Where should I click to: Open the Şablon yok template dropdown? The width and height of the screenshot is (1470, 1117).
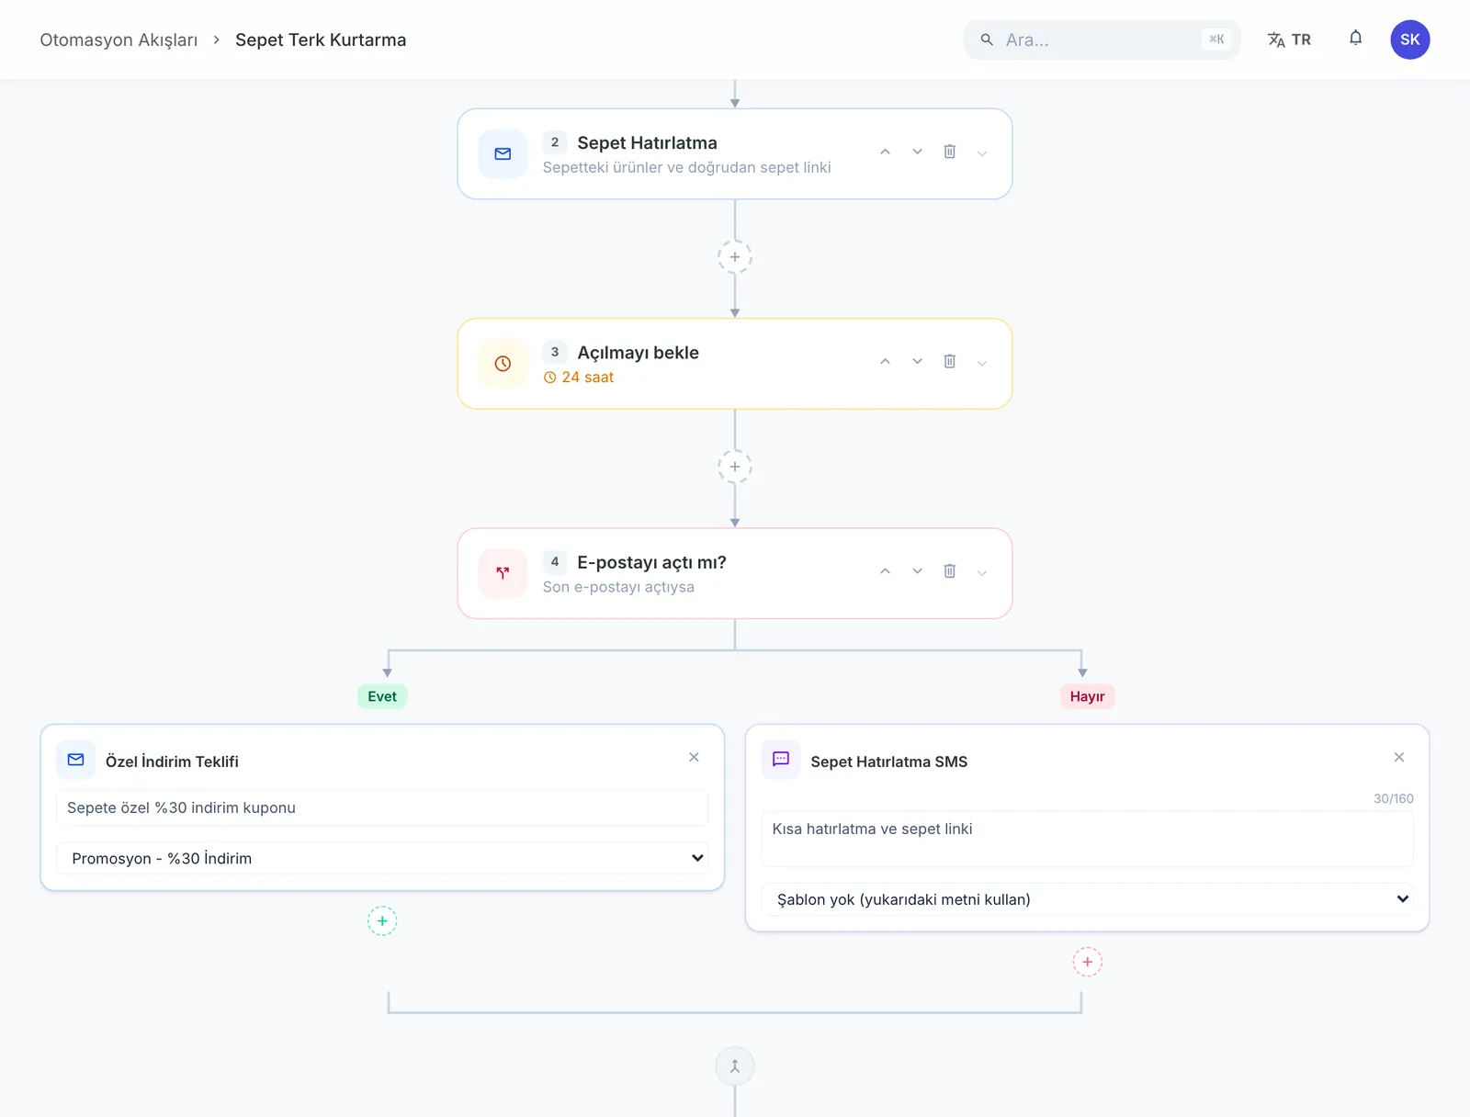(x=1087, y=899)
